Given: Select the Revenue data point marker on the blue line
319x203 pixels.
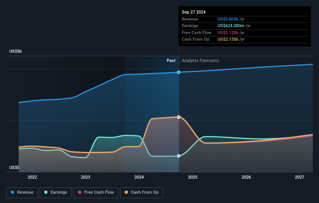Looking at the screenshot, I should 179,72.
